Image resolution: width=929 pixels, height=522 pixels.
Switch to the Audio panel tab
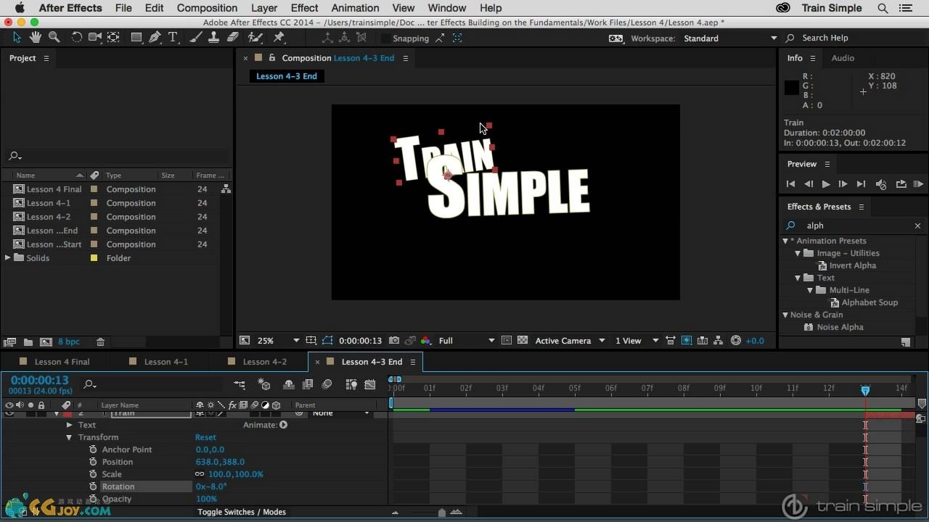pos(843,58)
